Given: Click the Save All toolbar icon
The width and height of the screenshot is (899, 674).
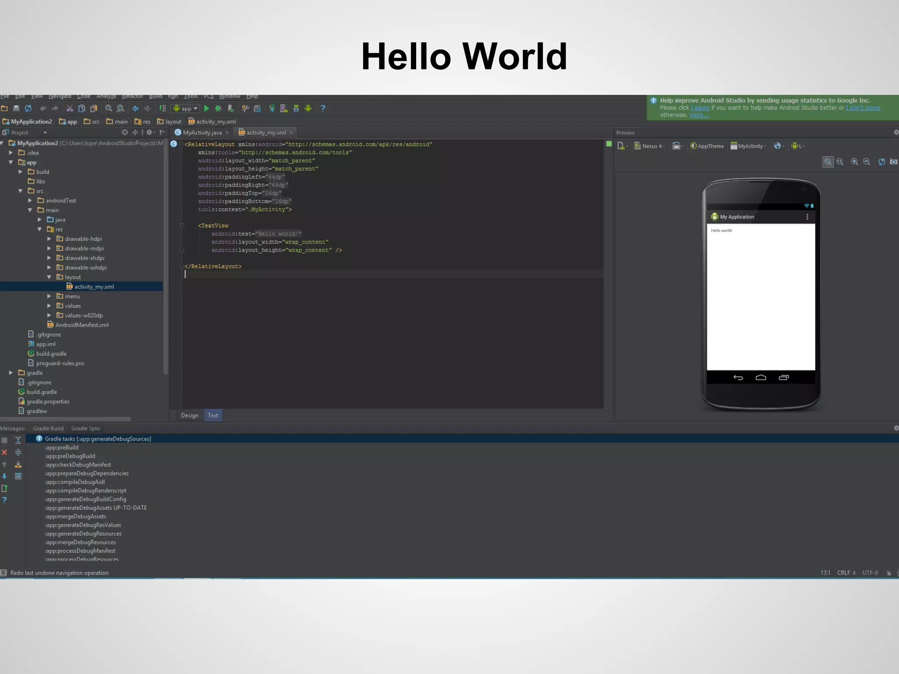Looking at the screenshot, I should [16, 108].
